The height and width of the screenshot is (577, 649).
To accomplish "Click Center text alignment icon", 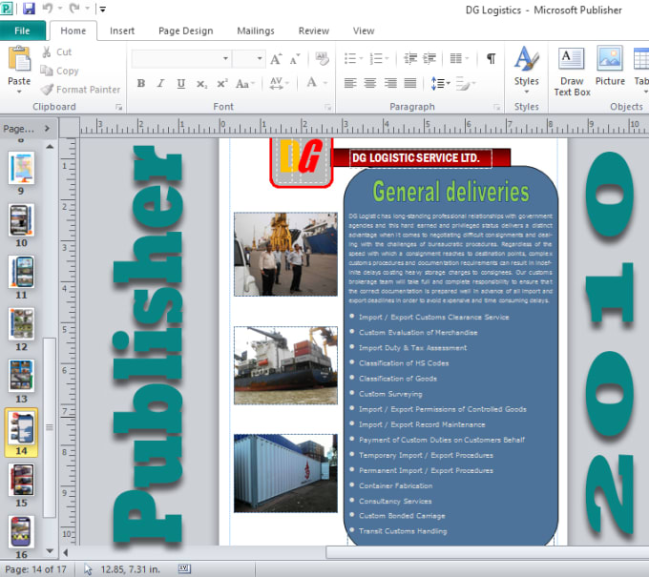I will (370, 84).
